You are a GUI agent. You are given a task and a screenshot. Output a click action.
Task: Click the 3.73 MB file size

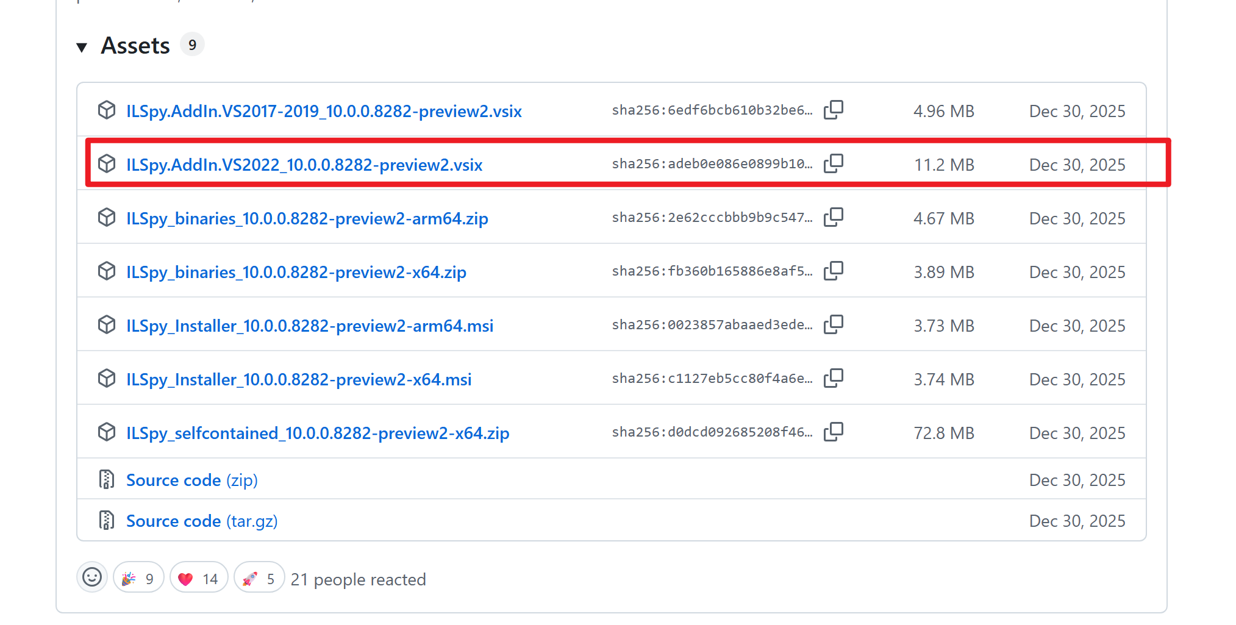[x=944, y=326]
